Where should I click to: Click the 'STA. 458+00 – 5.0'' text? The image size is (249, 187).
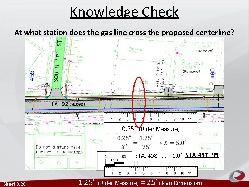pos(158,155)
